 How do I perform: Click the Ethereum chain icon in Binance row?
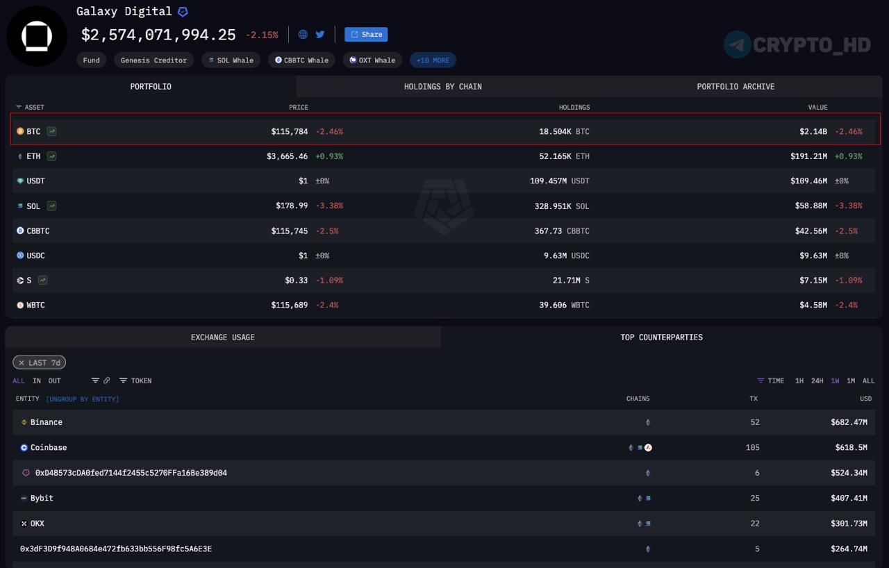(648, 422)
